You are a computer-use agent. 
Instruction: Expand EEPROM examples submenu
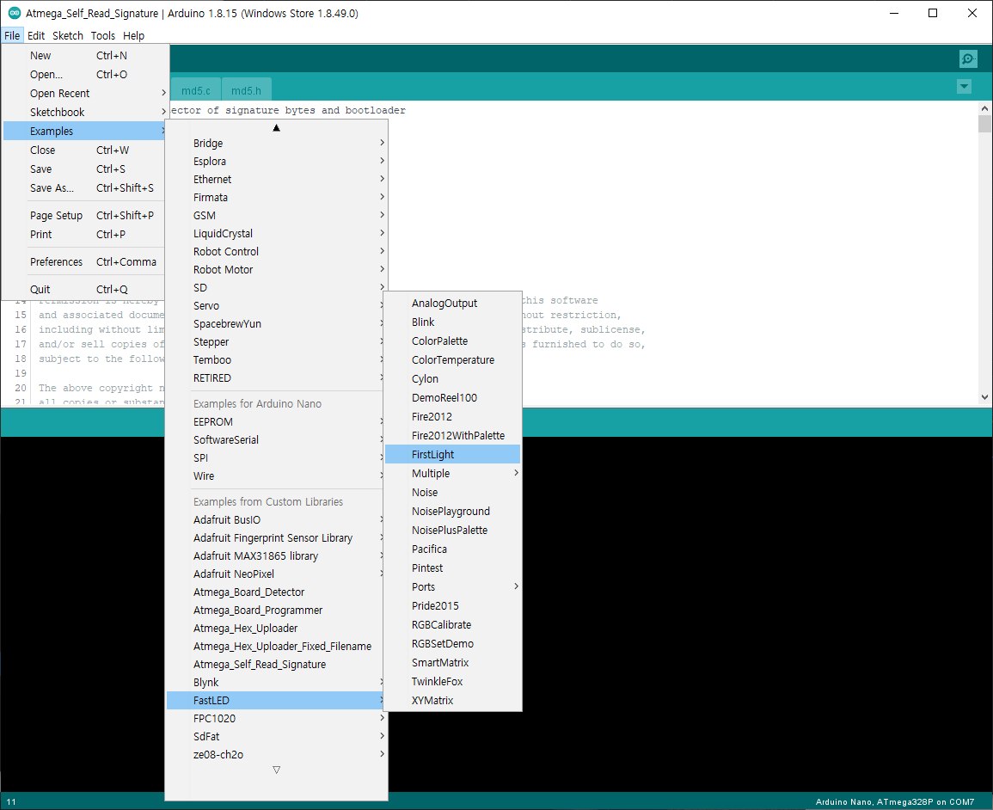[275, 422]
